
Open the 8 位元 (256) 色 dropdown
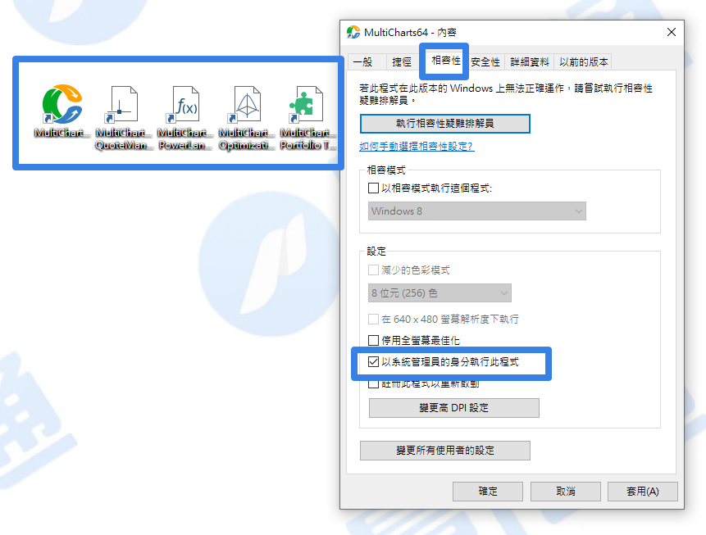(x=440, y=293)
